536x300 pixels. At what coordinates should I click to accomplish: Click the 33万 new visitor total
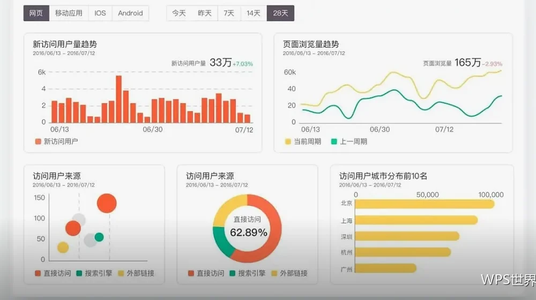[220, 62]
